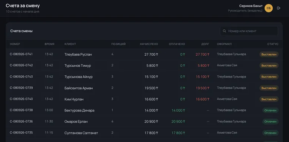
Task: Open invoice С-080926-0742
Action: click(x=21, y=65)
